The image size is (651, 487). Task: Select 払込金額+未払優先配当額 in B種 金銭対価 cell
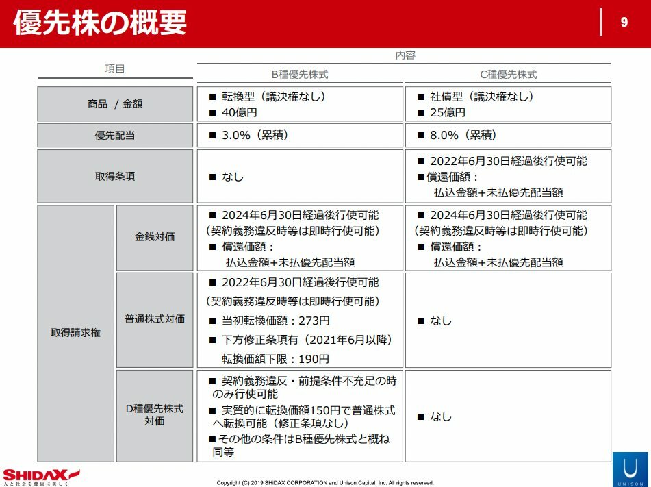point(290,262)
